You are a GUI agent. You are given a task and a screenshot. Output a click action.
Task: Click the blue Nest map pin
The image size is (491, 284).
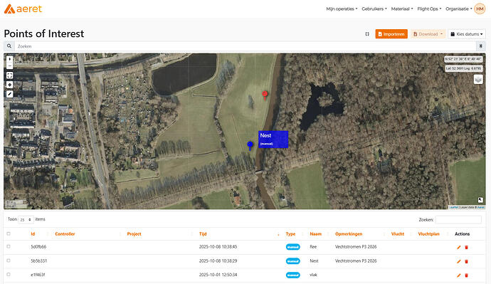250,146
